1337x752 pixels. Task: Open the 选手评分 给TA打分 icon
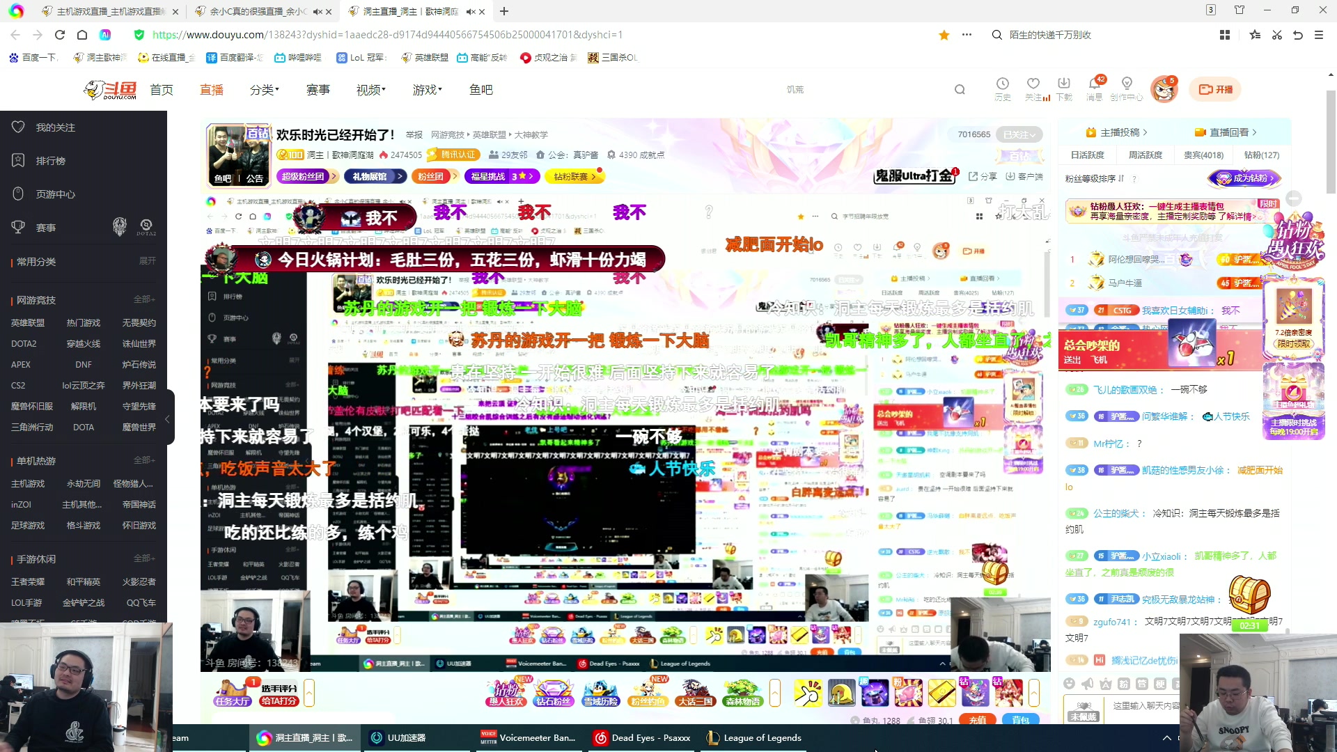pyautogui.click(x=279, y=694)
